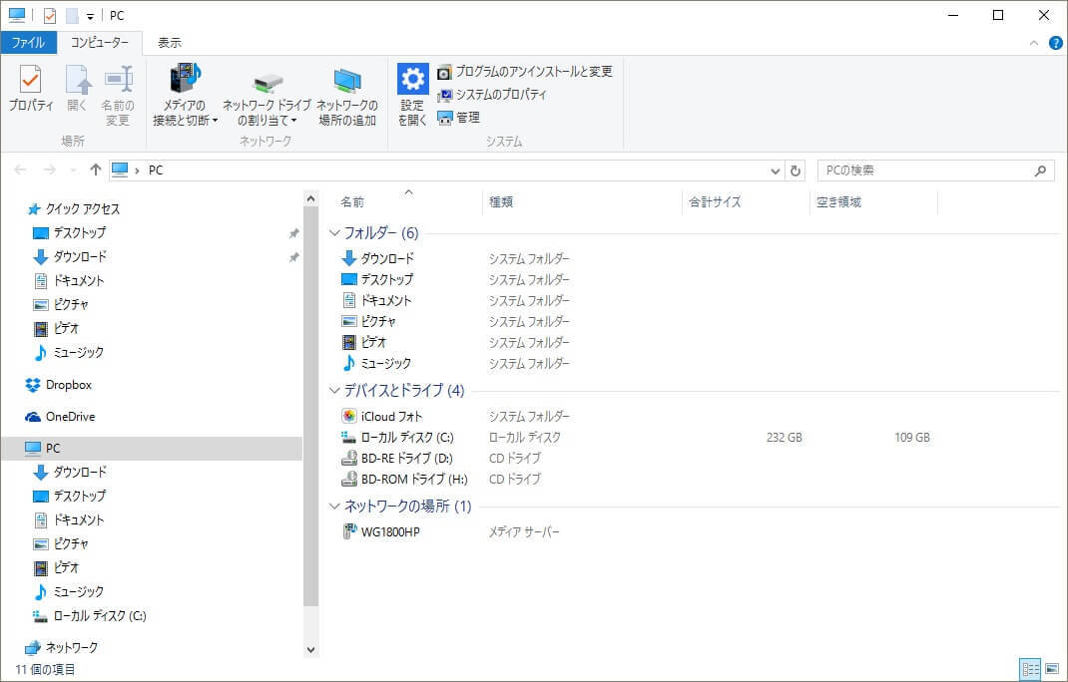The image size is (1068, 682).
Task: Switch to large icons view in status bar
Action: tap(1051, 669)
